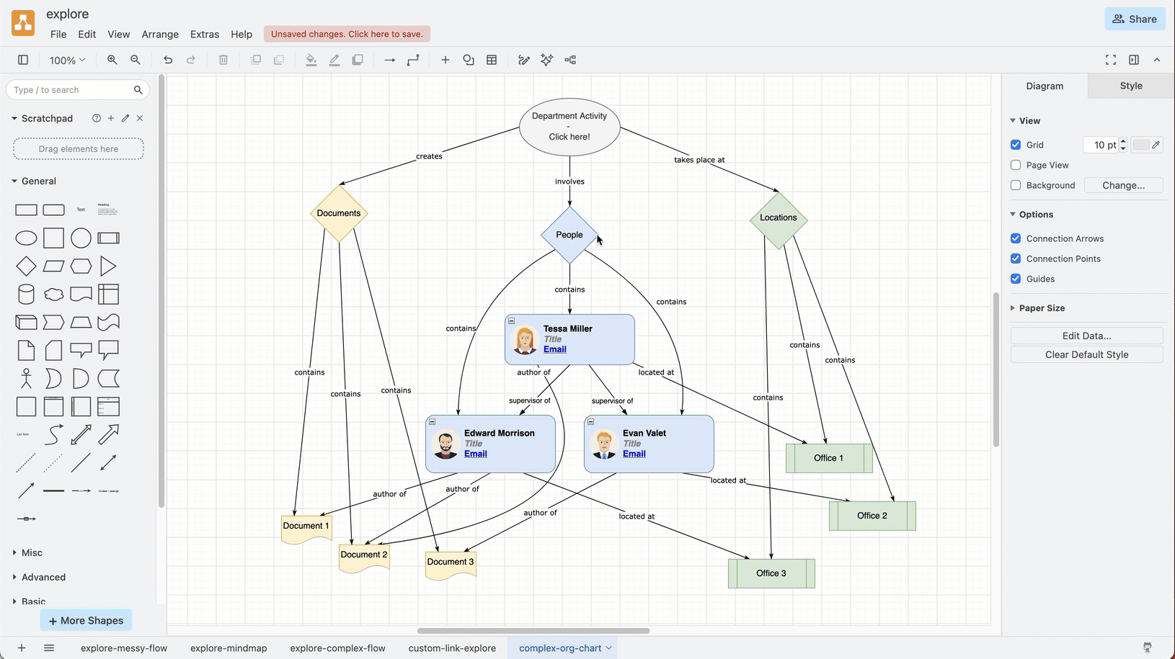The width and height of the screenshot is (1175, 659).
Task: Switch to the Style tab
Action: tap(1131, 86)
